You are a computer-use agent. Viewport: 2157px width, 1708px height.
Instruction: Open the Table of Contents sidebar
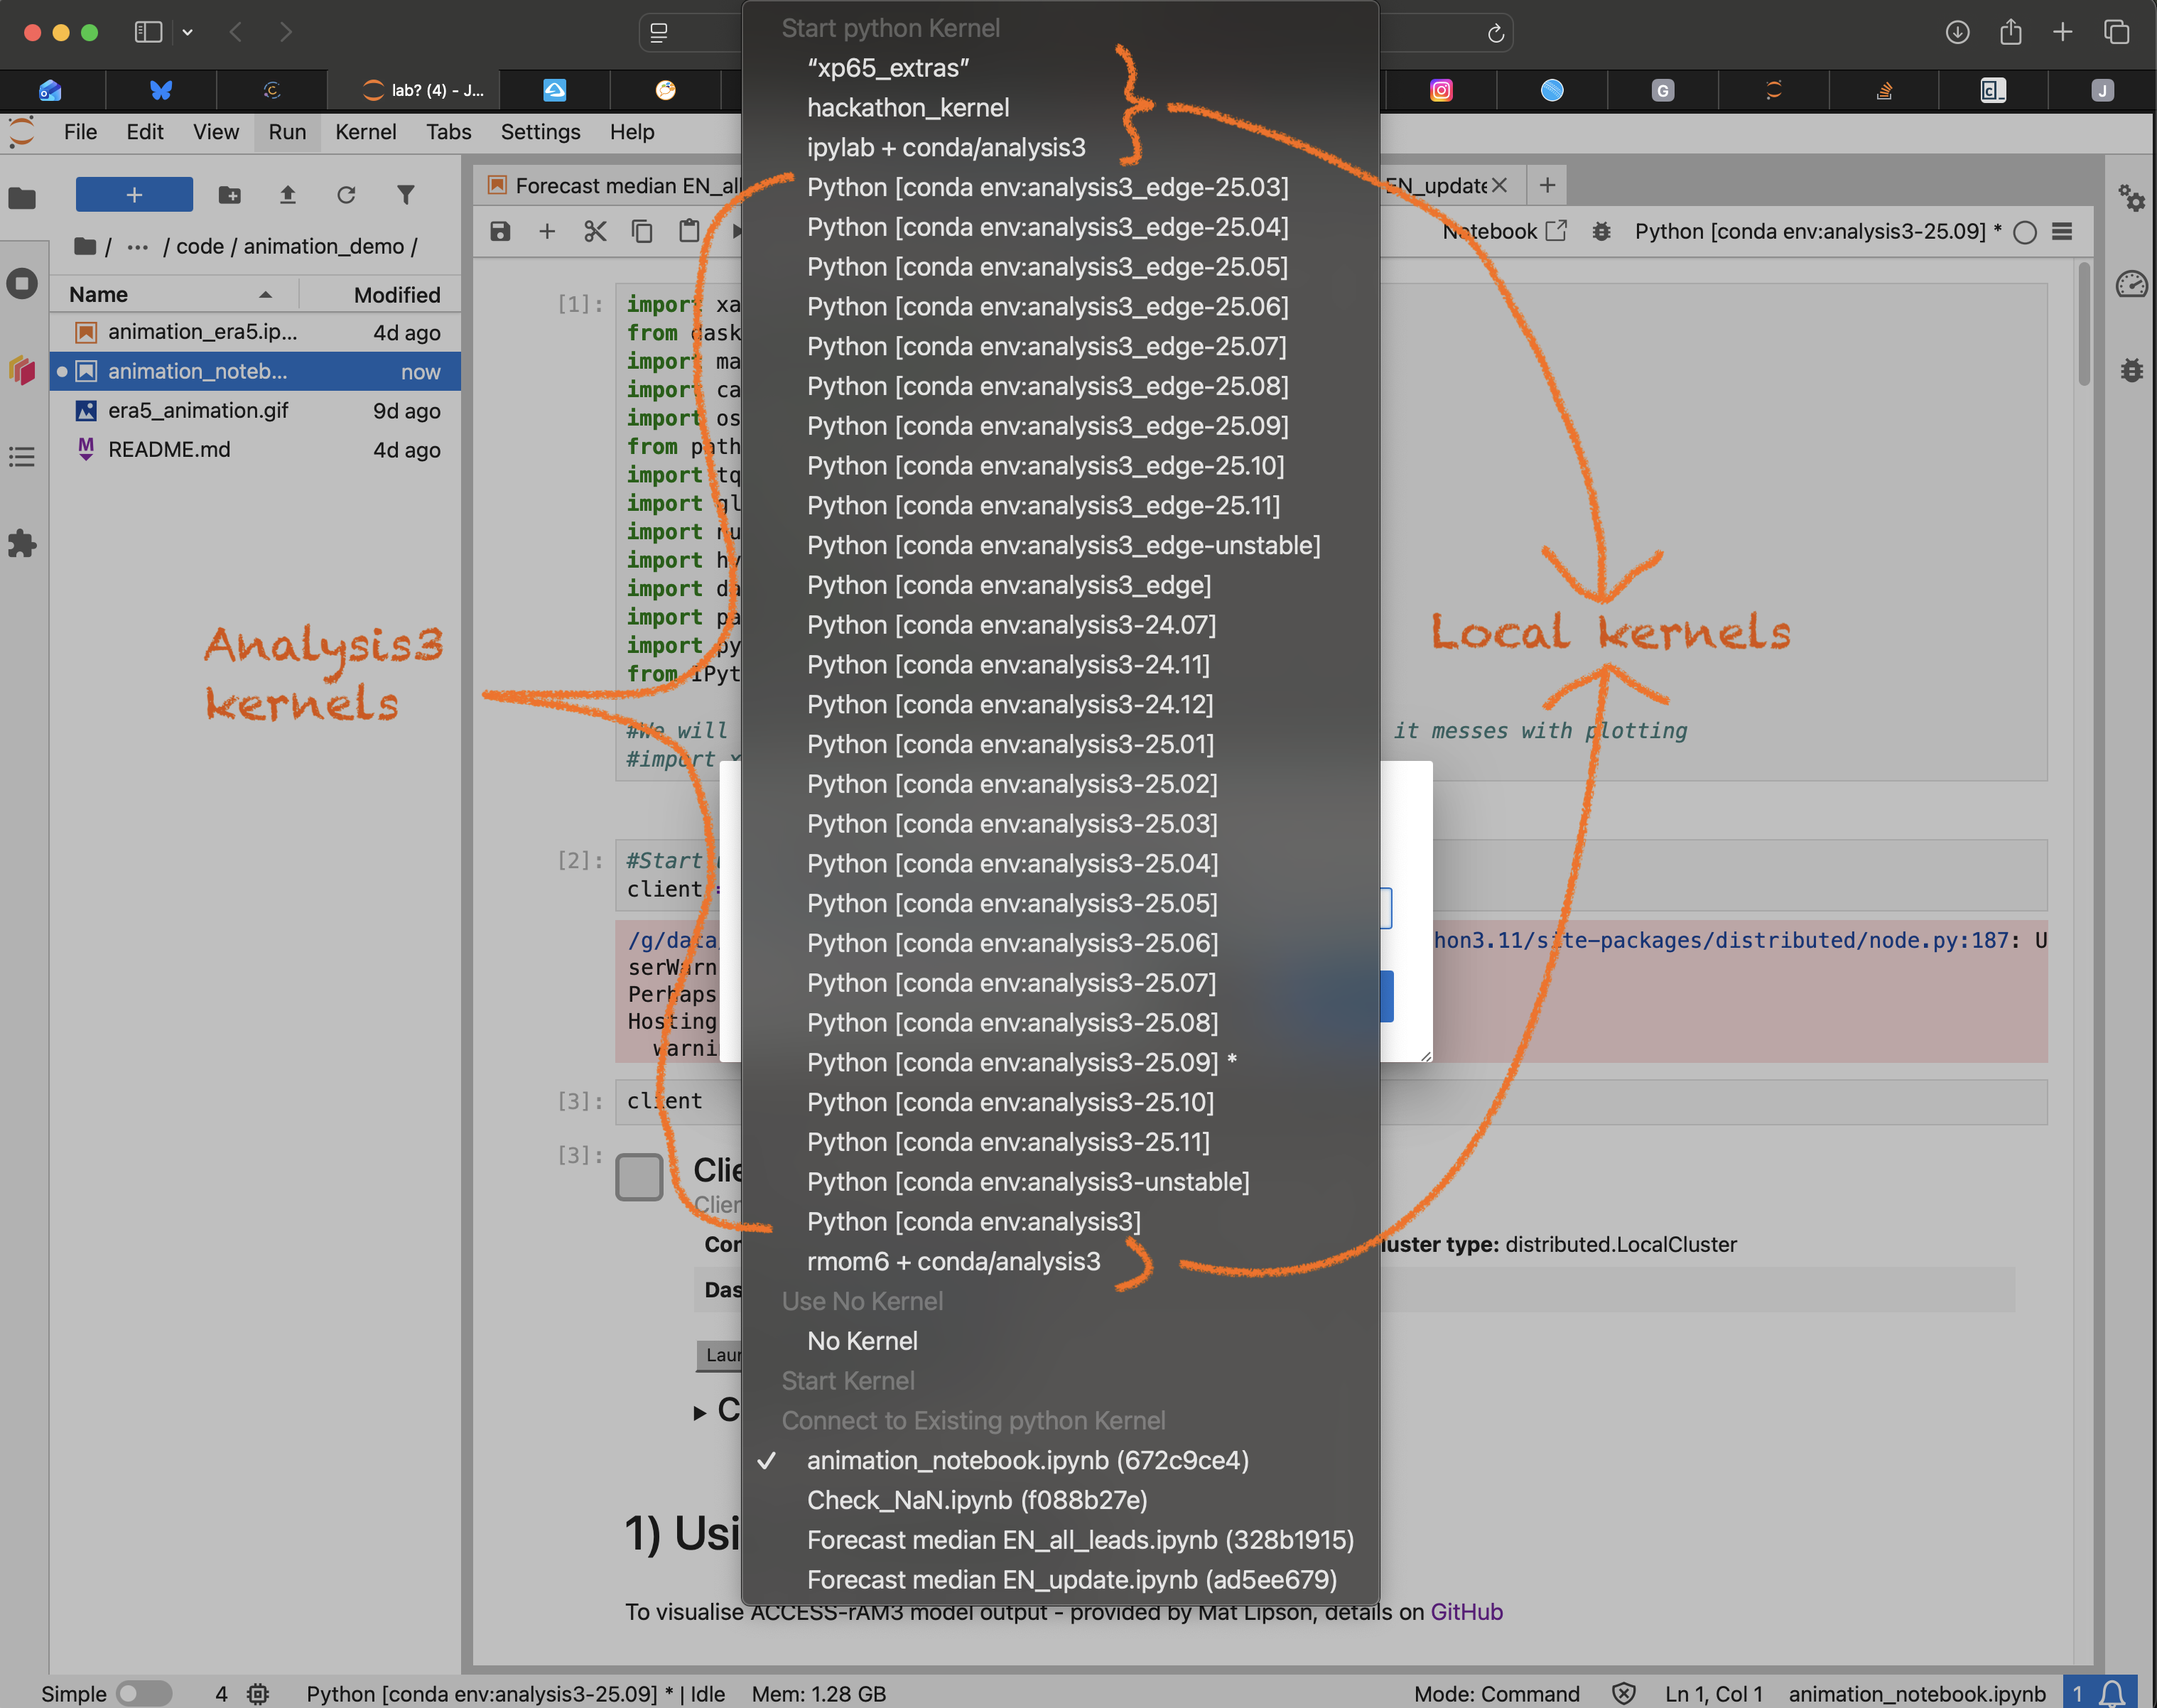point(22,457)
